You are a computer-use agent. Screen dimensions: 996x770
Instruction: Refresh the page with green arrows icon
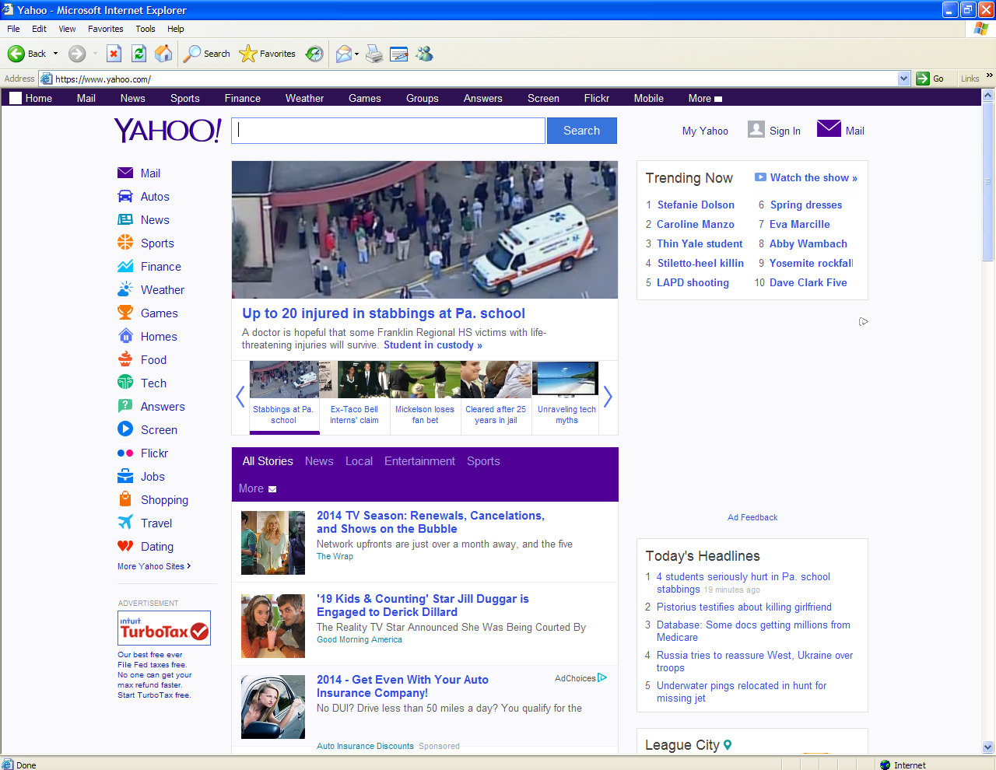click(139, 54)
